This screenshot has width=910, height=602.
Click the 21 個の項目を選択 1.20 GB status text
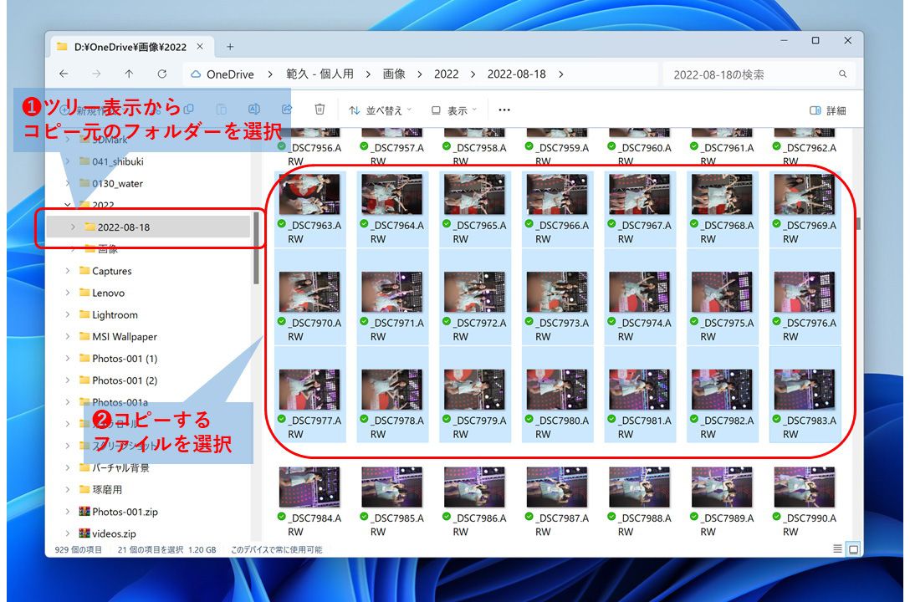[x=166, y=549]
